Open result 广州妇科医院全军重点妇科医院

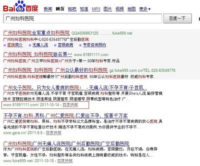(36, 33)
